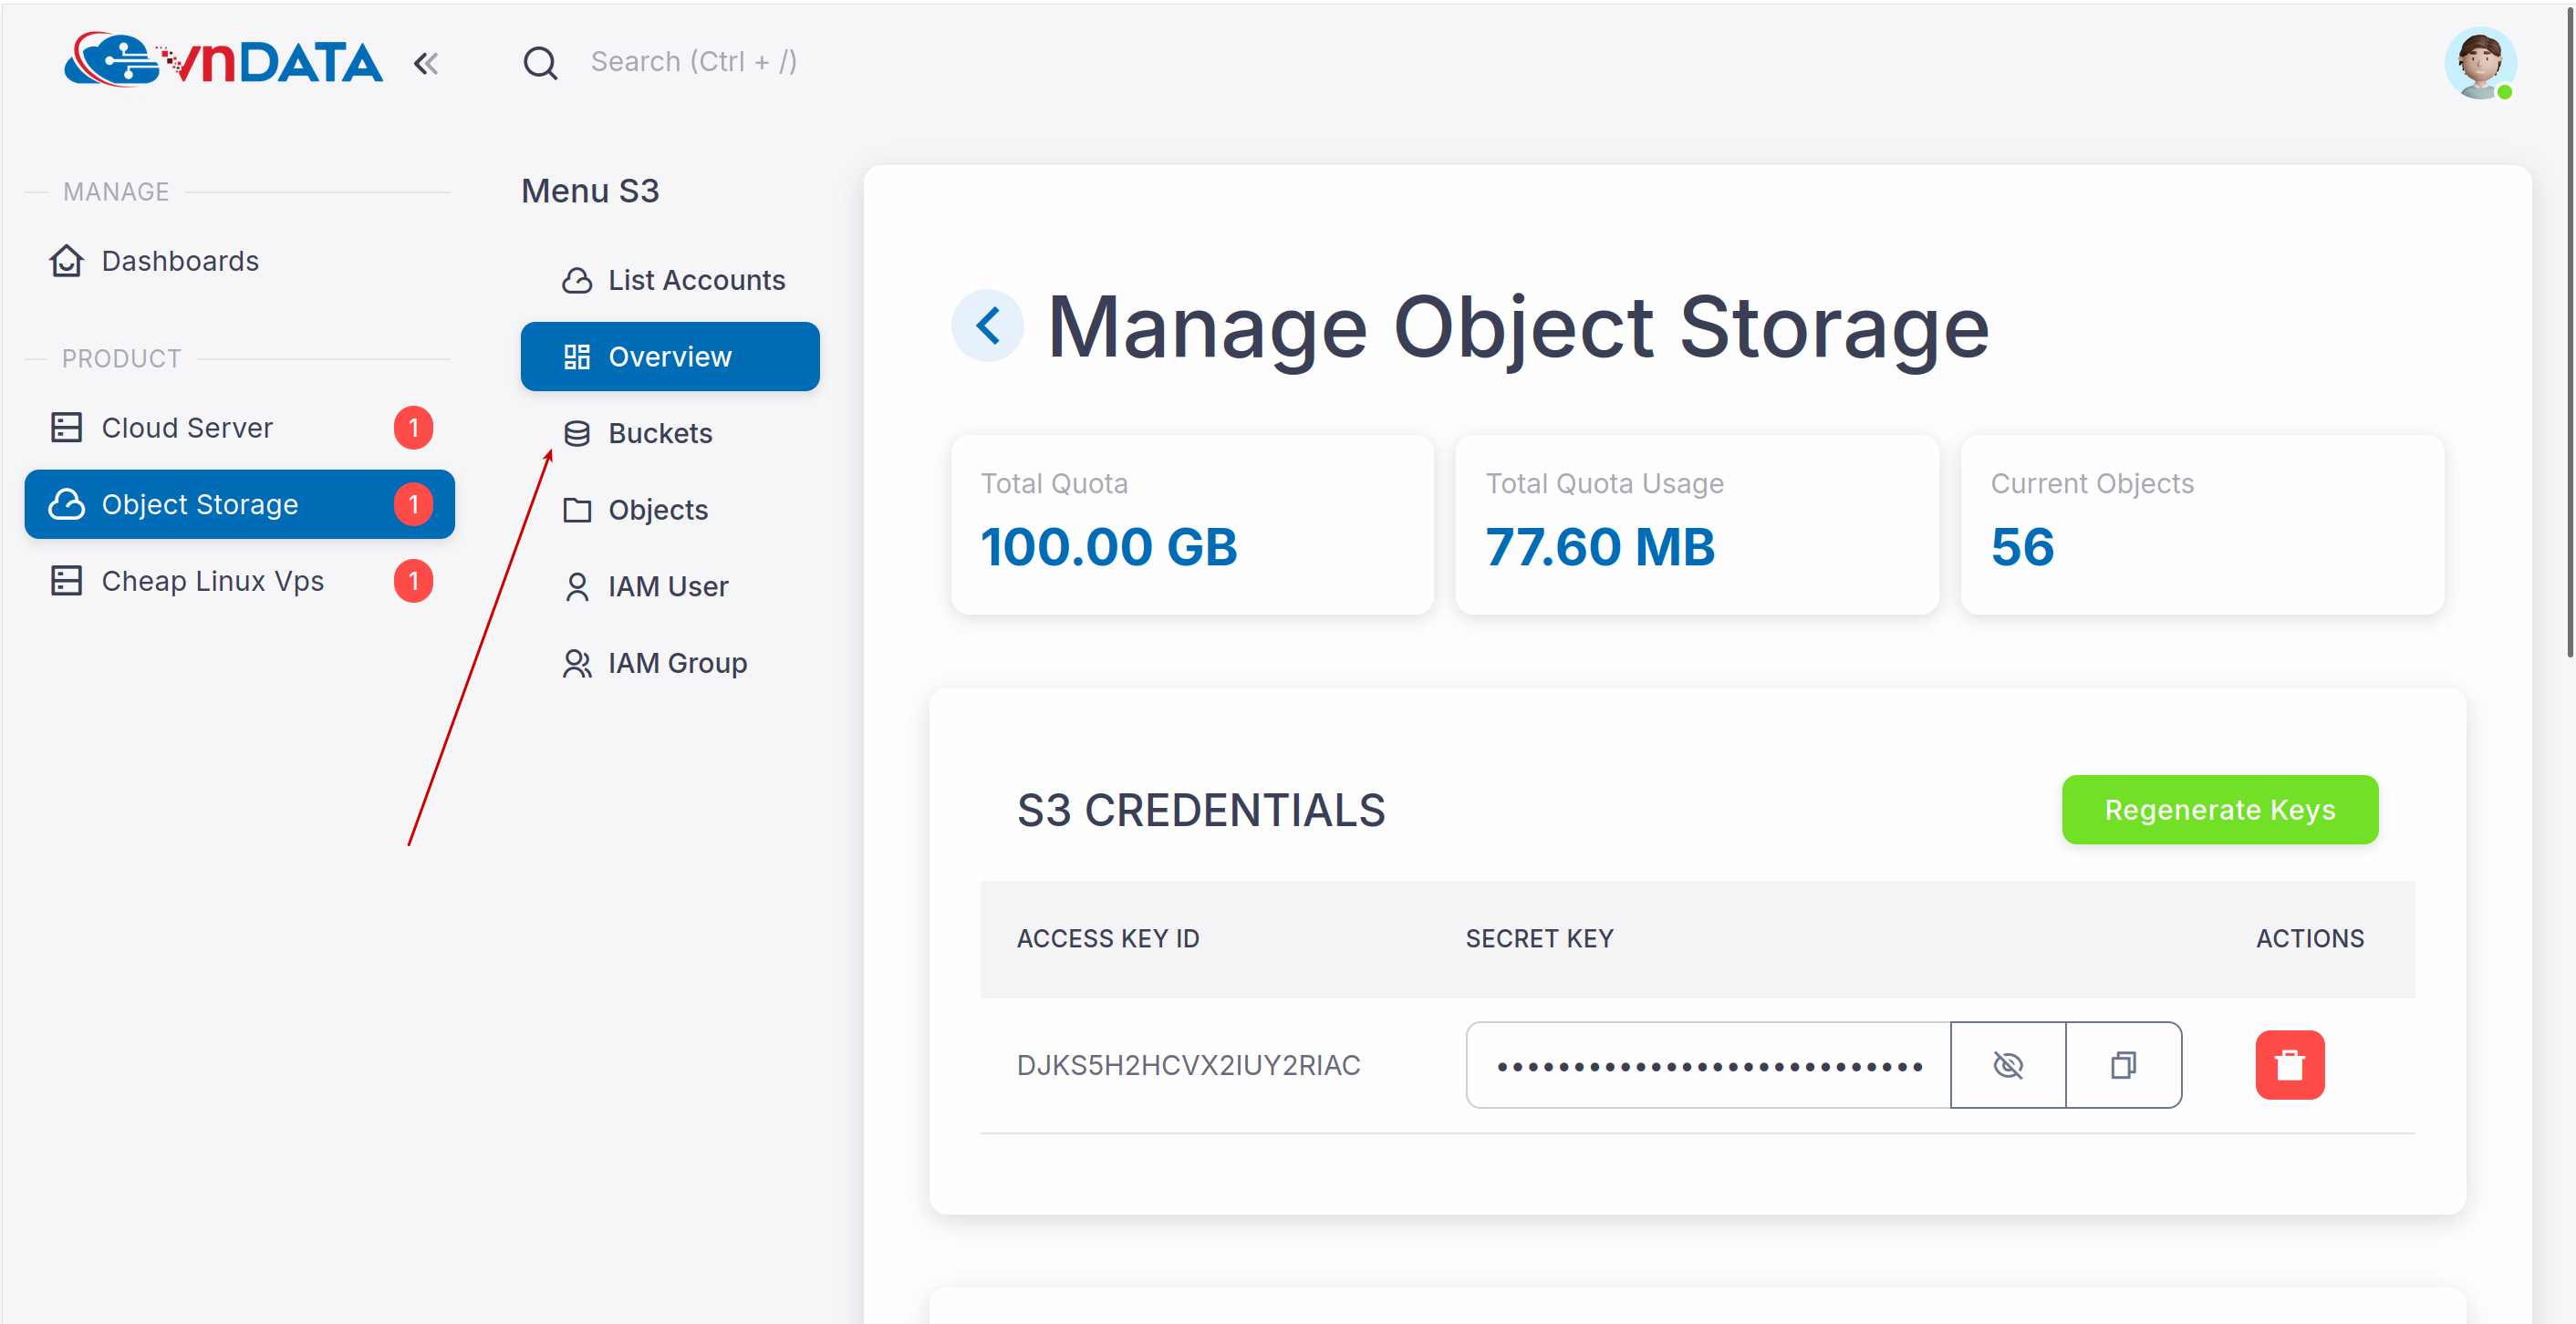Copy the secret key to clipboard
The height and width of the screenshot is (1324, 2576).
point(2123,1065)
